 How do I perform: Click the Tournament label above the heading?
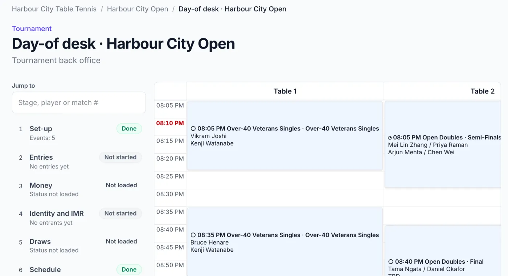32,29
